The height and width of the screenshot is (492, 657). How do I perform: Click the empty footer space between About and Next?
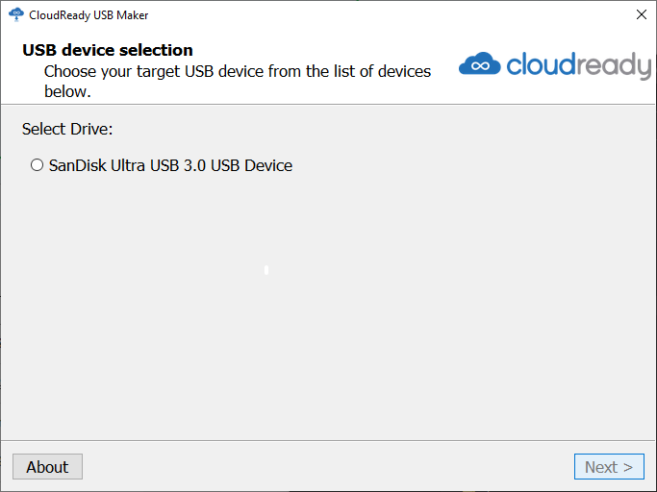pos(327,467)
